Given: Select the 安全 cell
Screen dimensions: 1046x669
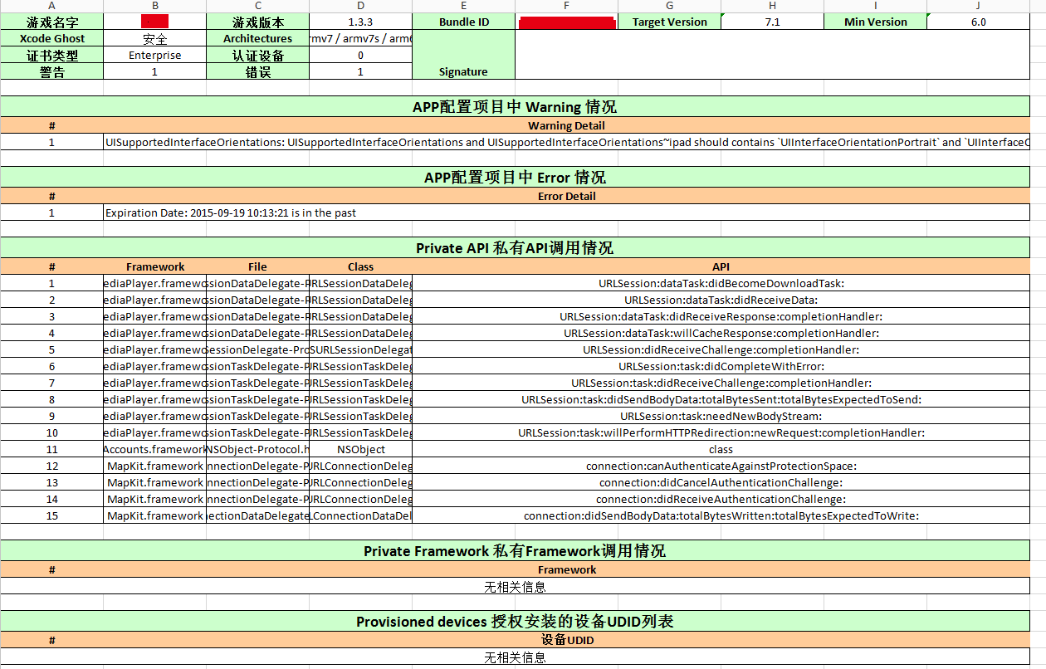Looking at the screenshot, I should [154, 38].
